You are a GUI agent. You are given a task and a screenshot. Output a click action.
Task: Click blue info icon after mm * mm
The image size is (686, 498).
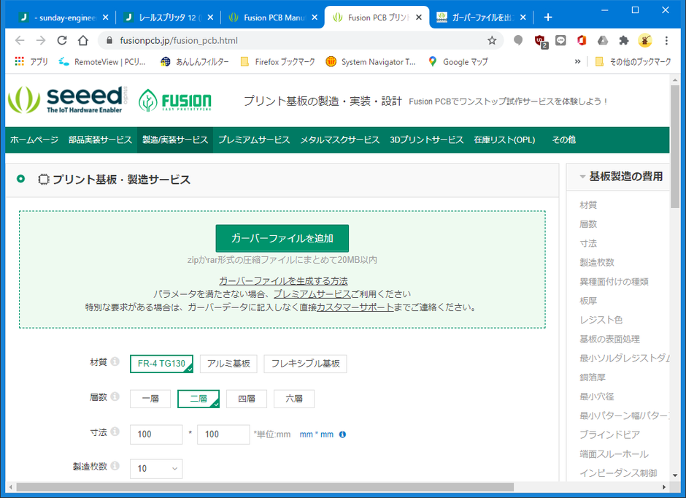click(342, 434)
